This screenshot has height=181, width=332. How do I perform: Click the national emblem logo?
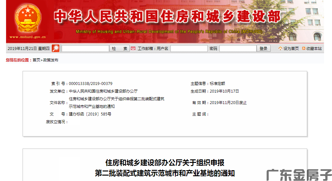(28, 18)
